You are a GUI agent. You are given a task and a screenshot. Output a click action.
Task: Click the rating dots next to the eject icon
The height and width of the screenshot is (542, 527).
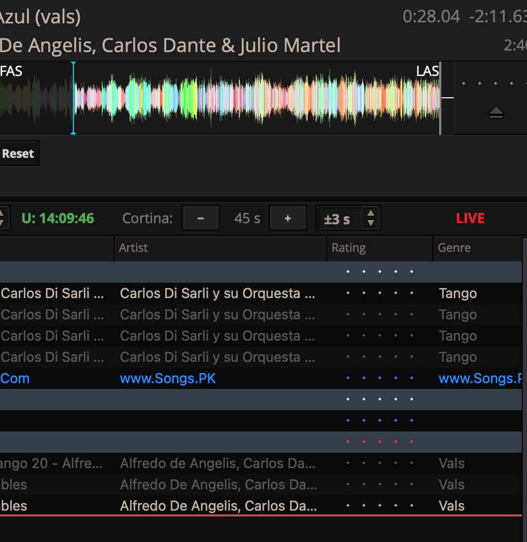tap(494, 83)
